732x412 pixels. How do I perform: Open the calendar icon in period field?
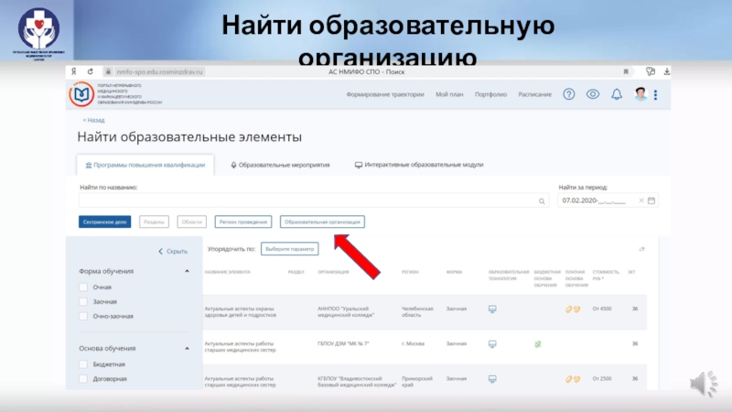click(x=651, y=201)
